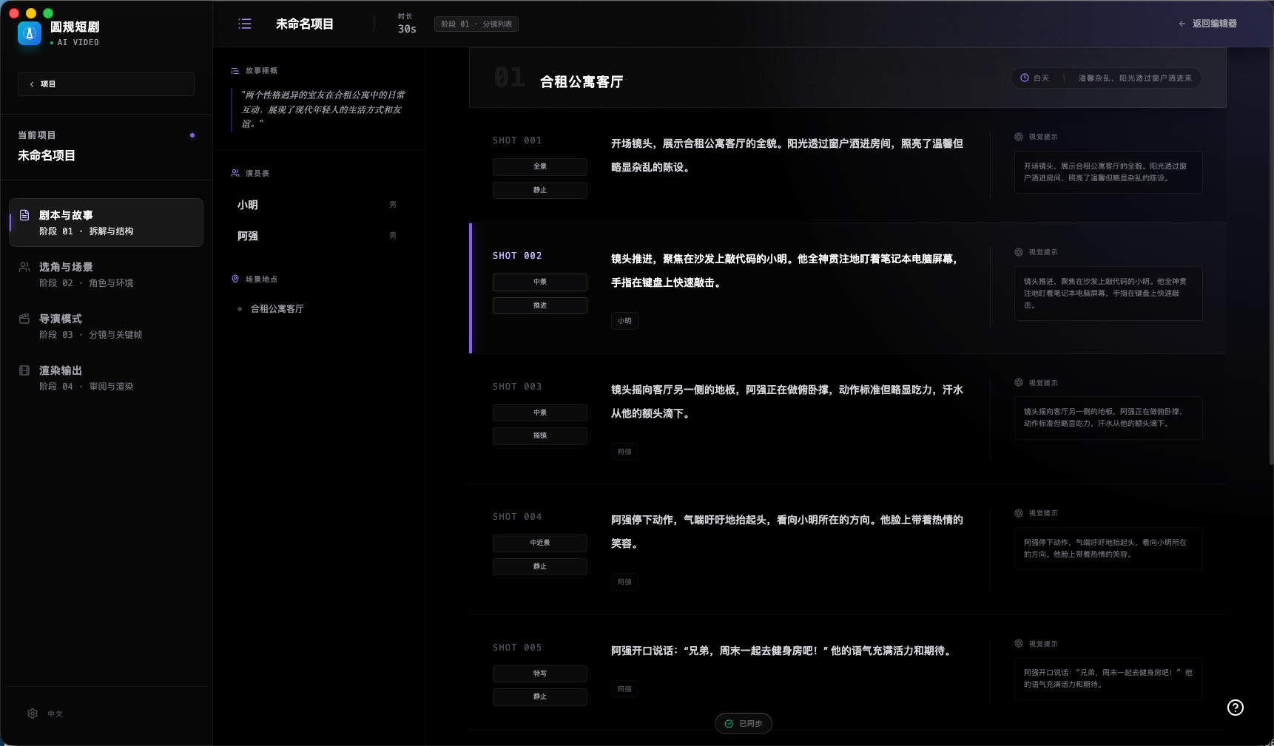This screenshot has width=1274, height=746.
Task: Click the 场景地点 location pin icon
Action: tap(235, 279)
